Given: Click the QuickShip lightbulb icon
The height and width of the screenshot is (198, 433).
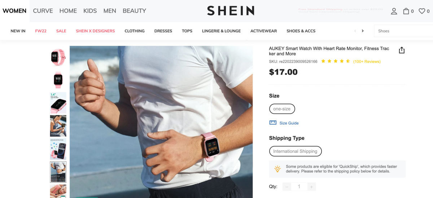Looking at the screenshot, I should coord(277,169).
